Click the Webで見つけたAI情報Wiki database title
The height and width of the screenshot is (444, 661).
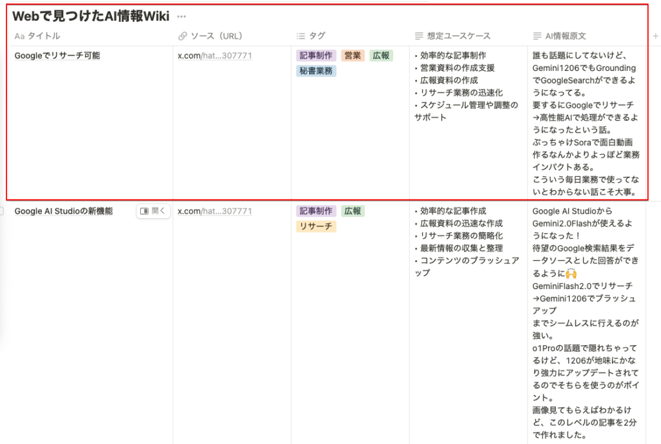click(90, 16)
